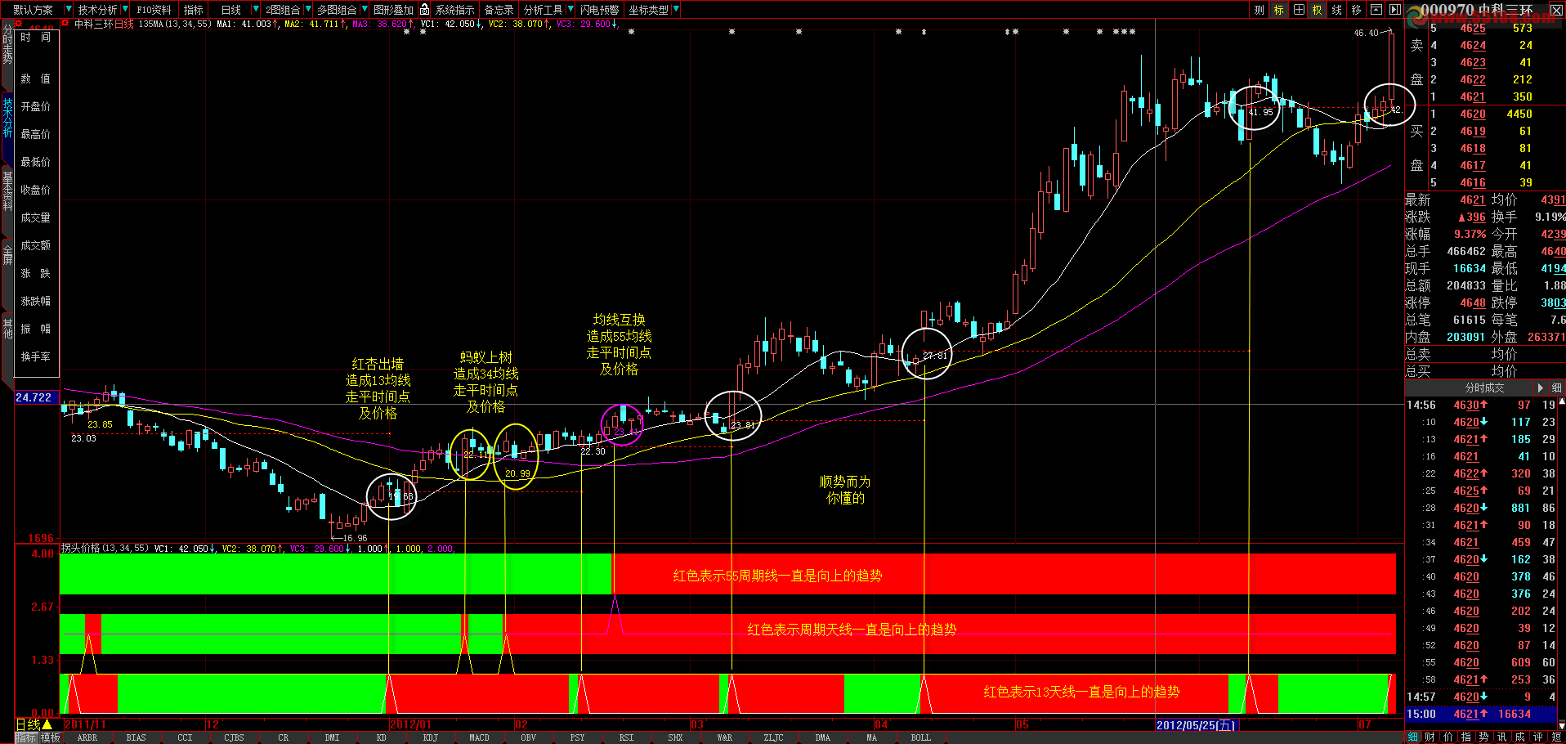Screen dimensions: 1566x744
Task: Open the 多图组合 dropdown arrow
Action: pos(365,10)
